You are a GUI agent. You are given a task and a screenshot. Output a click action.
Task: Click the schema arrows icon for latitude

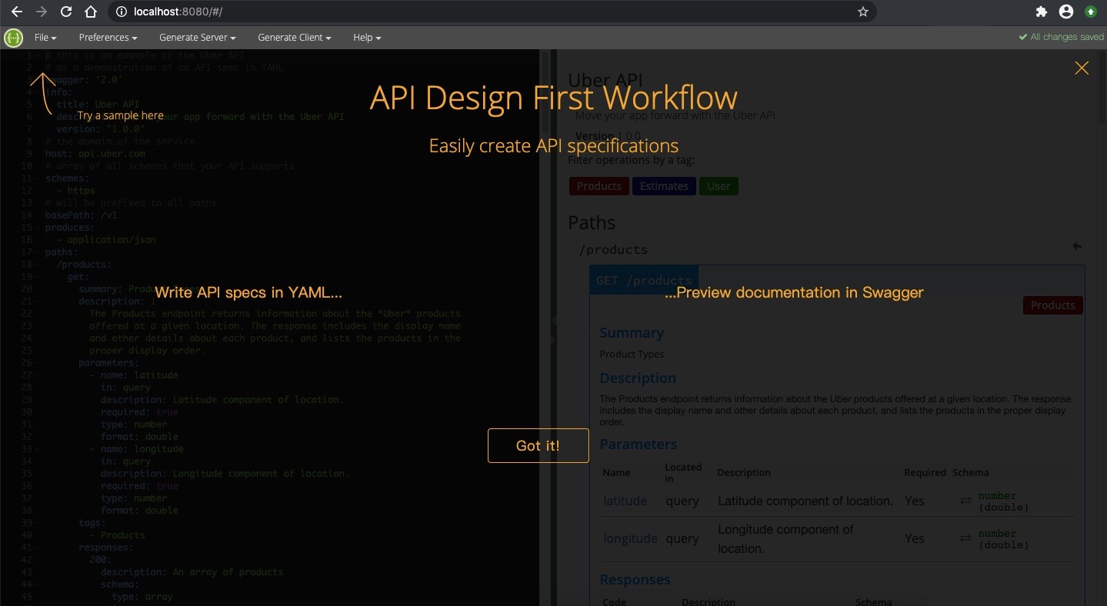coord(965,501)
